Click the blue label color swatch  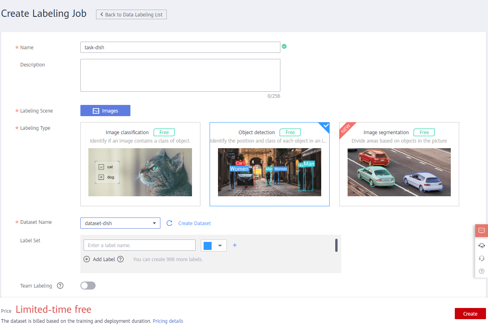click(208, 245)
